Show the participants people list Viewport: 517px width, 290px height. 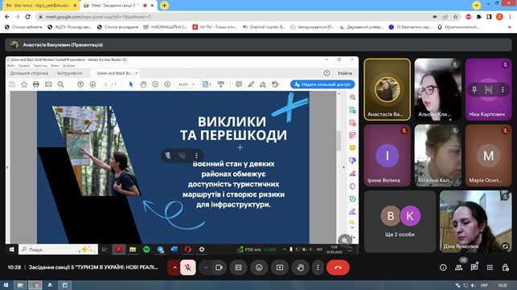coord(458,268)
